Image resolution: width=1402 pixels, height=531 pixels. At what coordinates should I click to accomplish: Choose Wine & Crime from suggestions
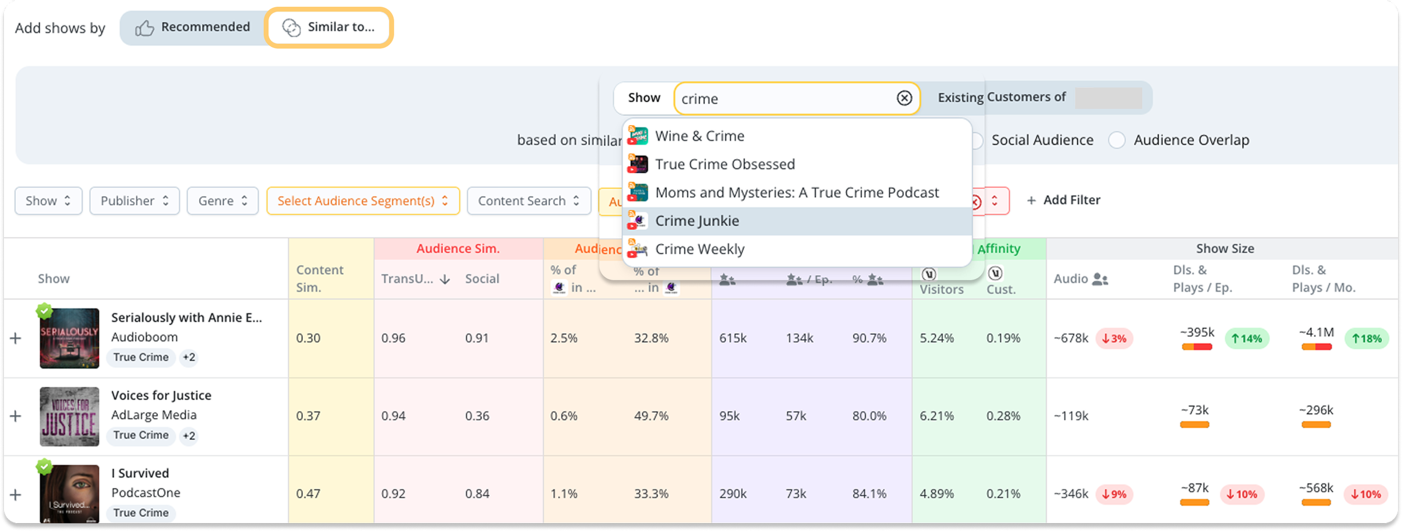tap(797, 136)
